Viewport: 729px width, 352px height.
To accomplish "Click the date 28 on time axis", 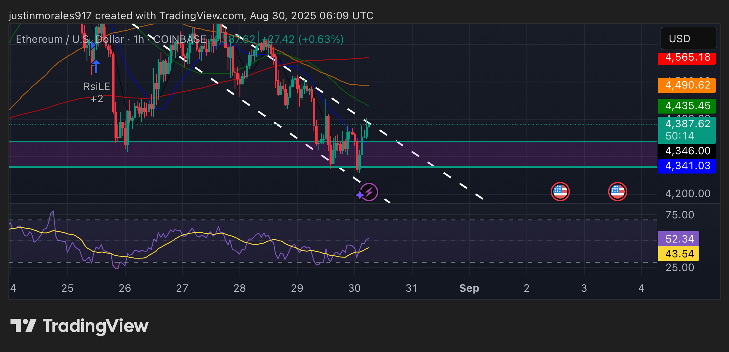I will (240, 288).
